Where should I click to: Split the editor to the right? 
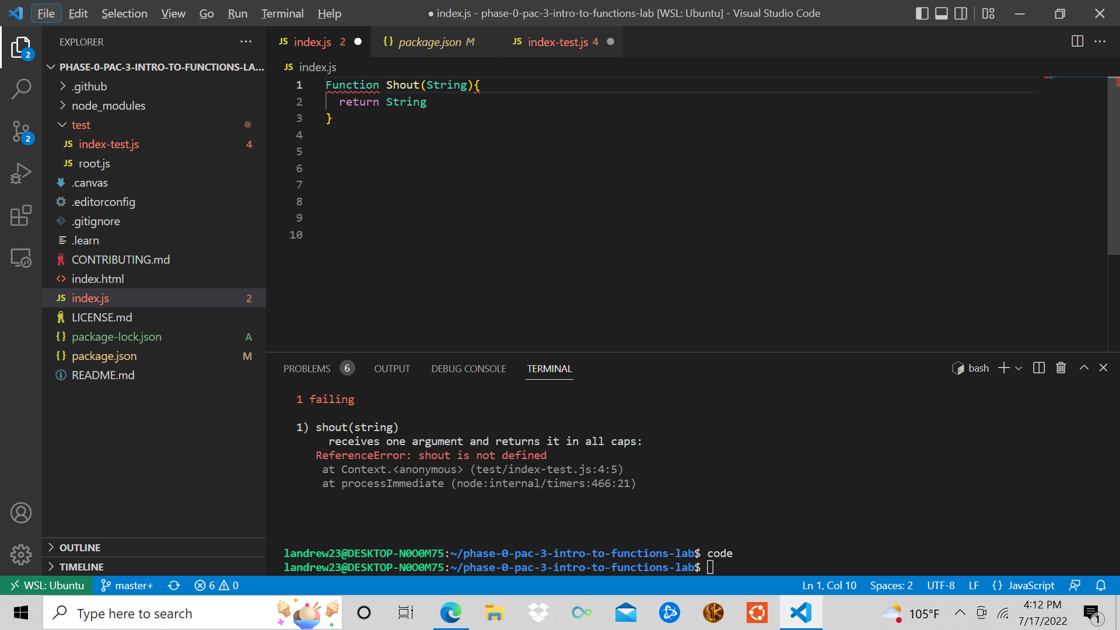click(1077, 41)
